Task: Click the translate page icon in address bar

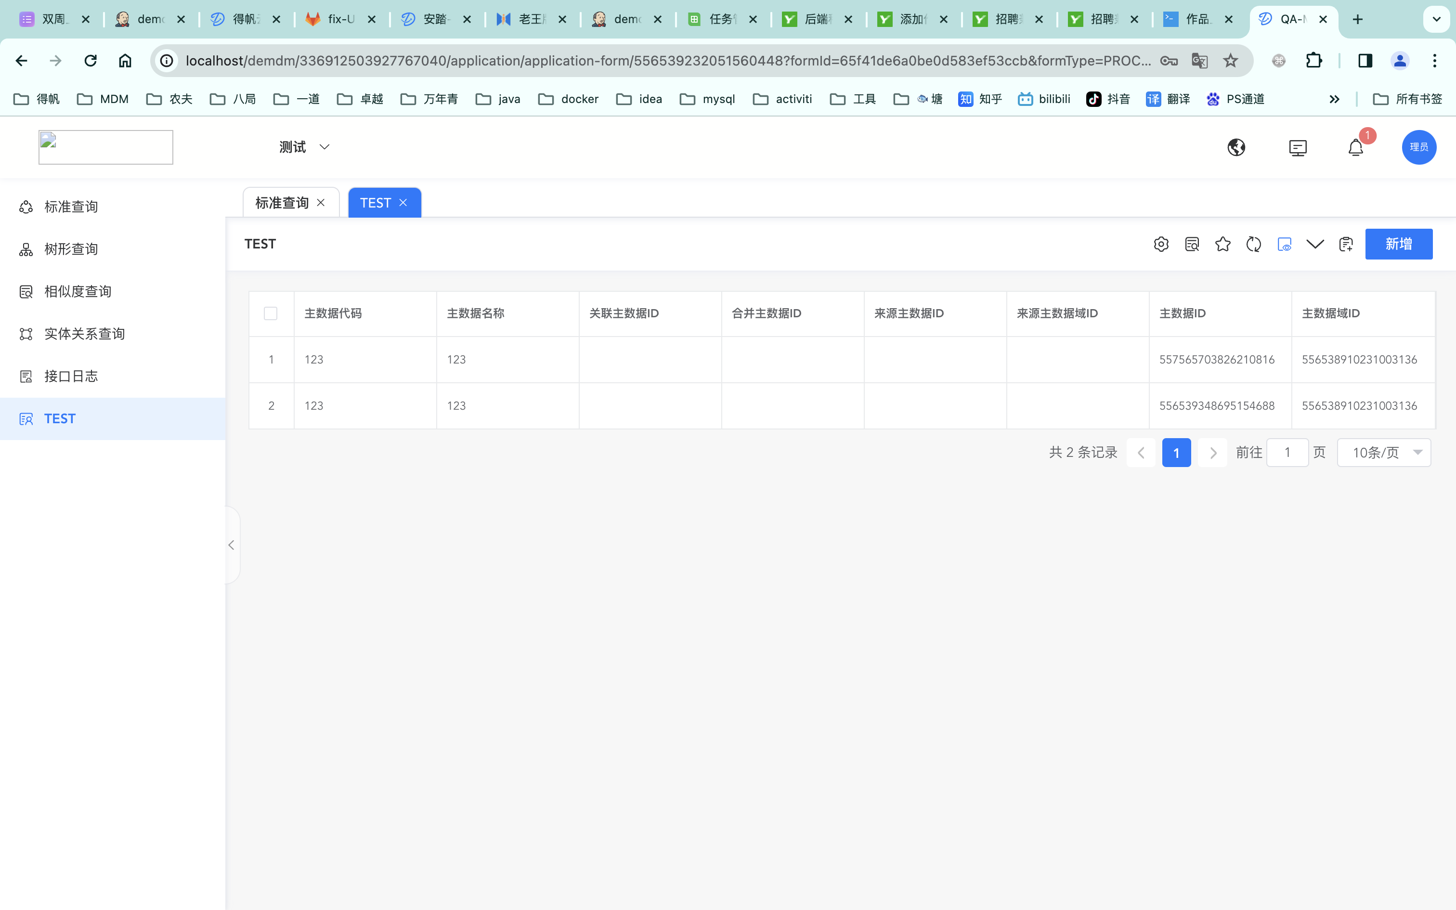Action: pyautogui.click(x=1200, y=61)
